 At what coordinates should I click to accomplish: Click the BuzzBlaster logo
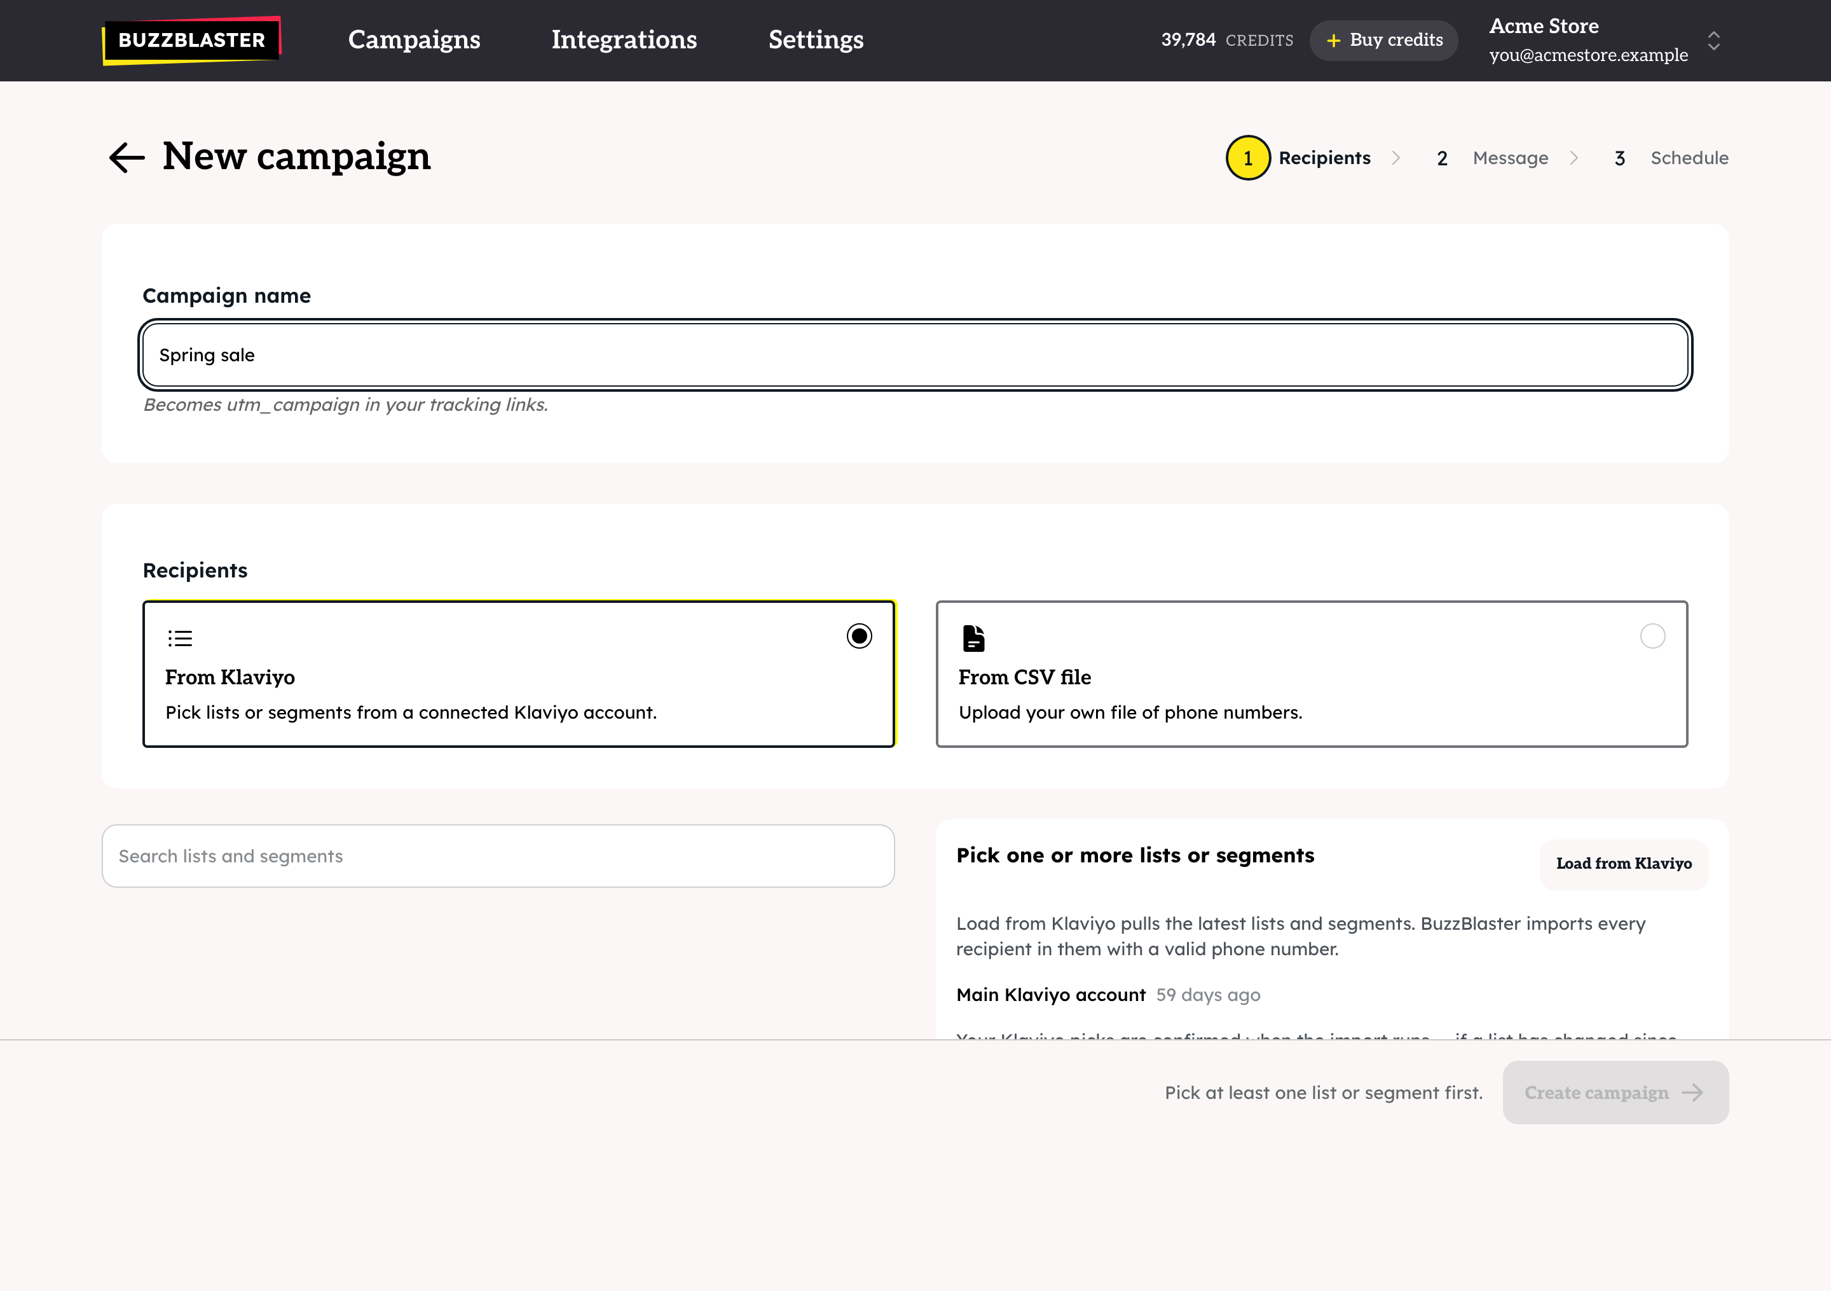[191, 40]
